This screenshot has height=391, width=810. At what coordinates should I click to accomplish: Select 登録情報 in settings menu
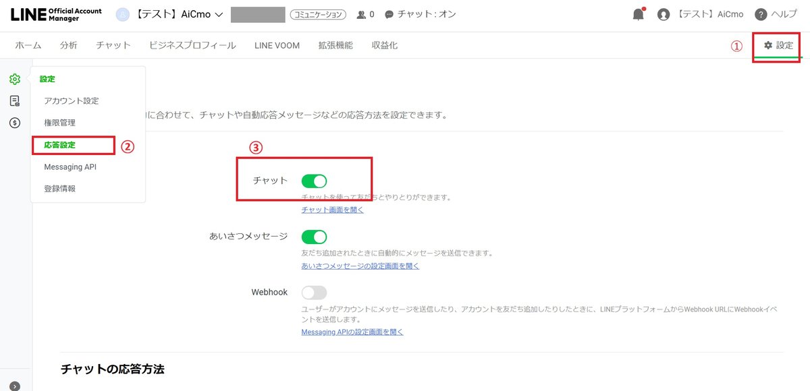[x=59, y=189]
